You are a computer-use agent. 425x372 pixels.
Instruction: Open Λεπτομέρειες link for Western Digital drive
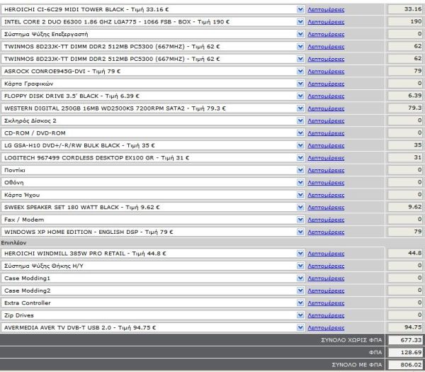point(326,108)
